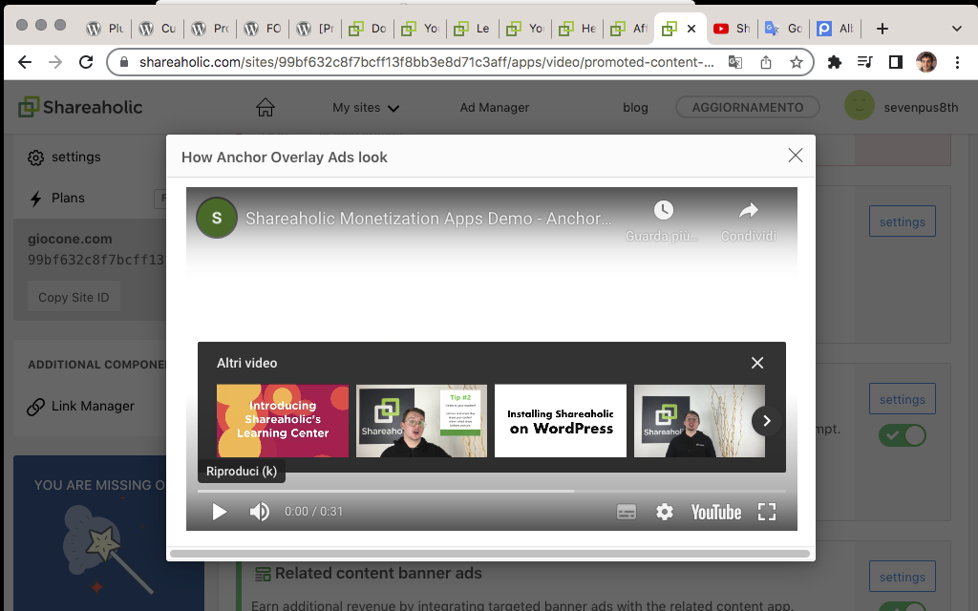Click the video progress bar
Image resolution: width=978 pixels, height=611 pixels.
click(x=492, y=492)
